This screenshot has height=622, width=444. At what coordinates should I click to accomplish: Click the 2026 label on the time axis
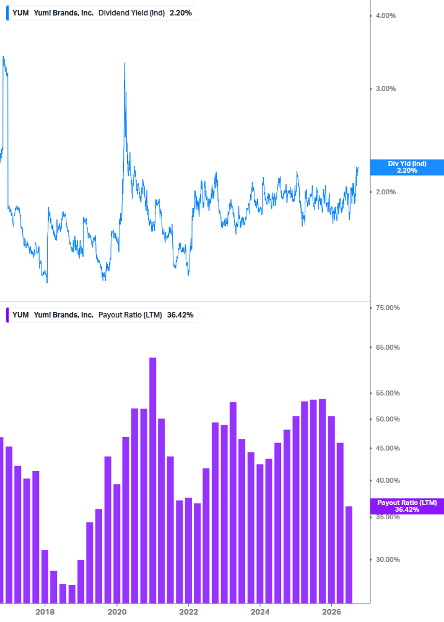tap(332, 611)
